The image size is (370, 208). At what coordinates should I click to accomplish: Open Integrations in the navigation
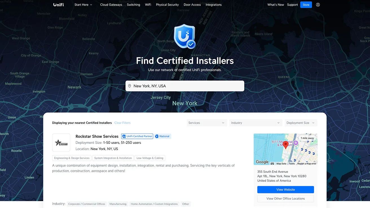(x=213, y=5)
